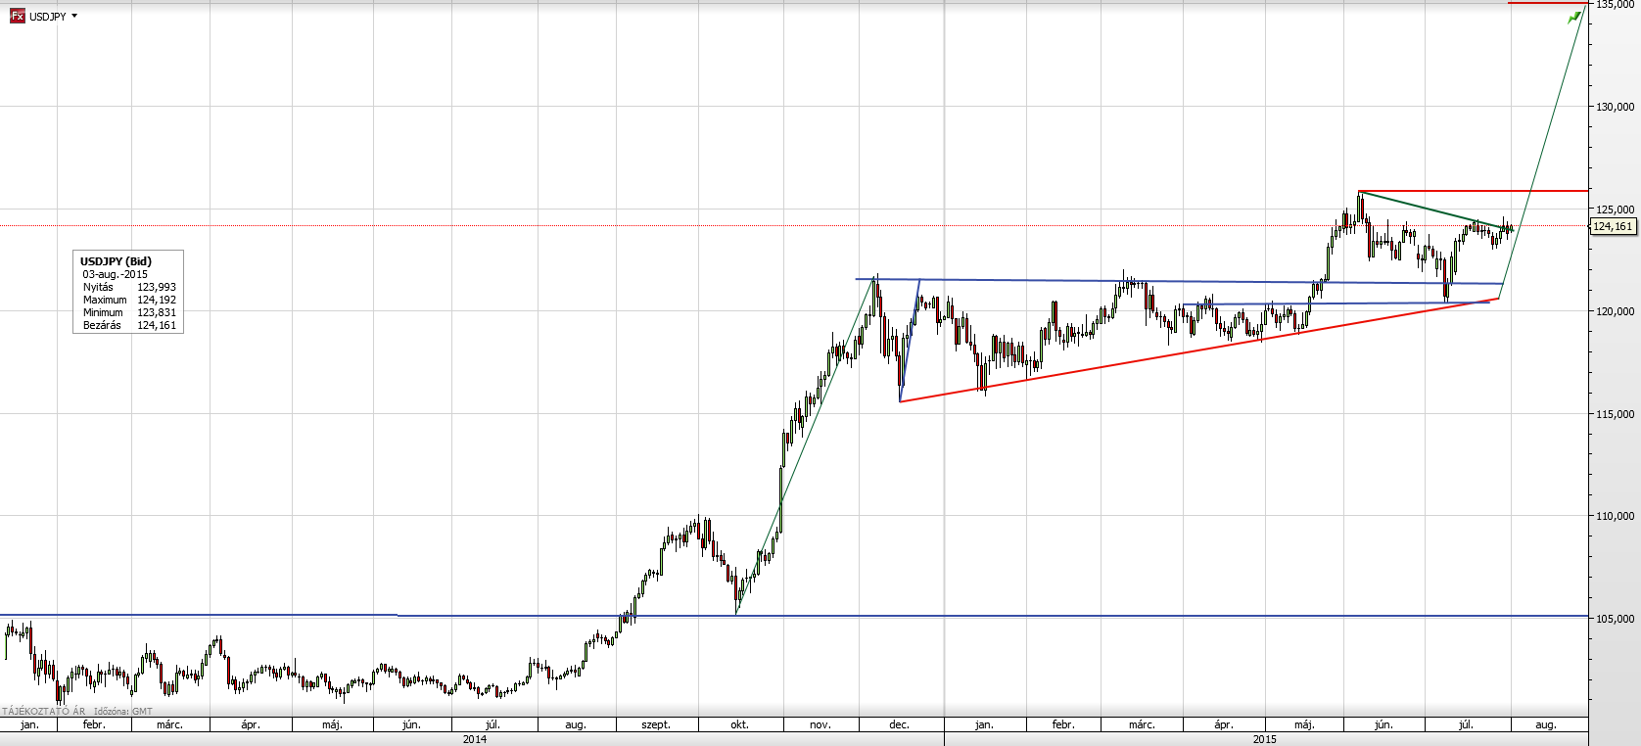Click the okt. month label on time axis
The image size is (1641, 746).
tap(739, 724)
